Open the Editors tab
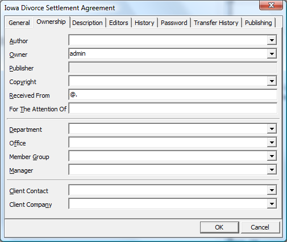287x242 pixels. 119,23
